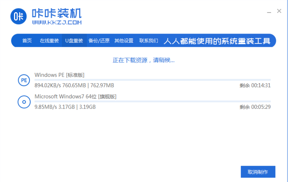The height and width of the screenshot is (182, 288).
Task: Open the 其他设置 tab
Action: pyautogui.click(x=124, y=41)
